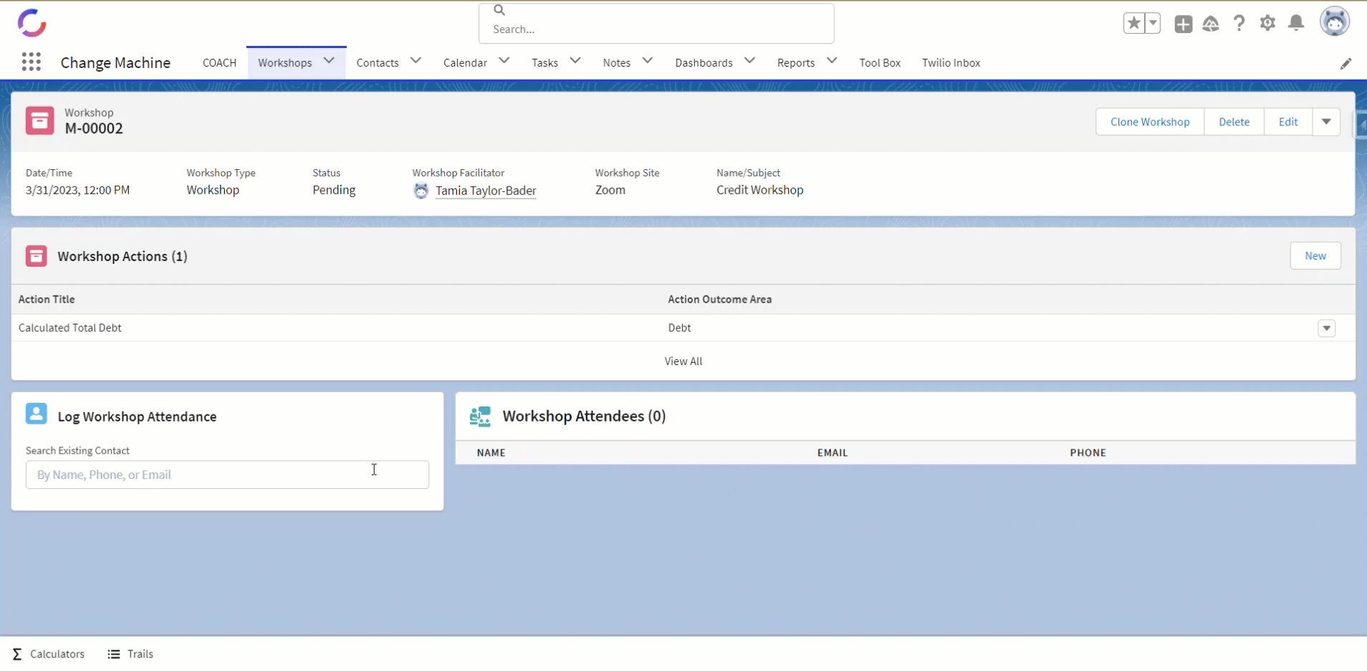Click the Action Title column header
This screenshot has height=671, width=1367.
(47, 300)
